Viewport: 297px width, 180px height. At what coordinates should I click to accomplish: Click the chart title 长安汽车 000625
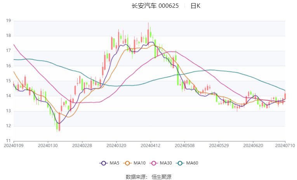click(x=155, y=6)
